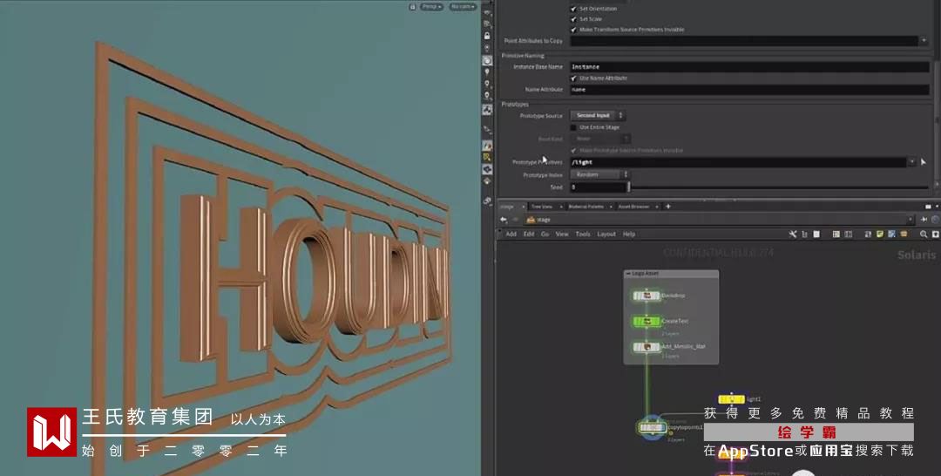Click the blue pencil icon in network toolbar
Image resolution: width=941 pixels, height=476 pixels.
tap(891, 235)
